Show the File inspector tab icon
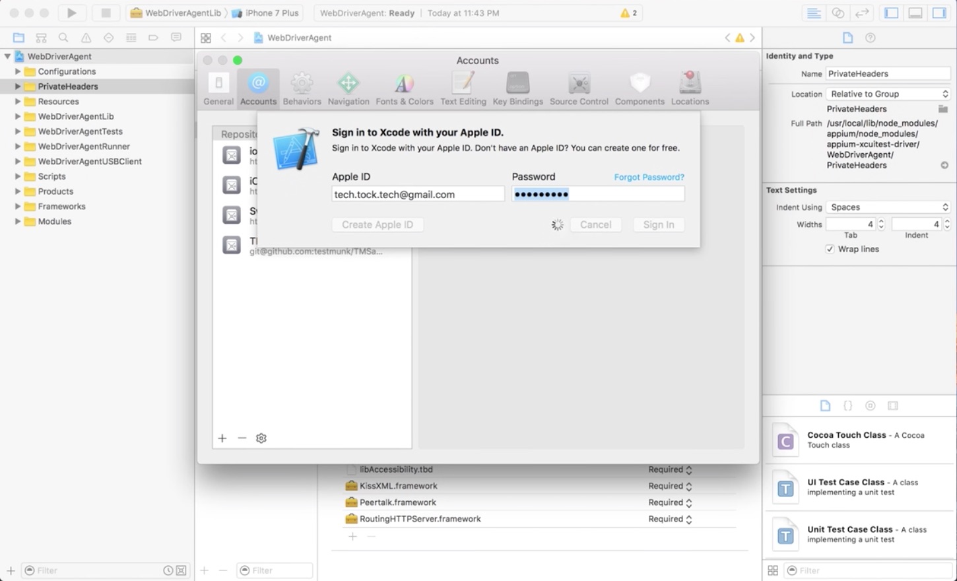 pos(847,38)
